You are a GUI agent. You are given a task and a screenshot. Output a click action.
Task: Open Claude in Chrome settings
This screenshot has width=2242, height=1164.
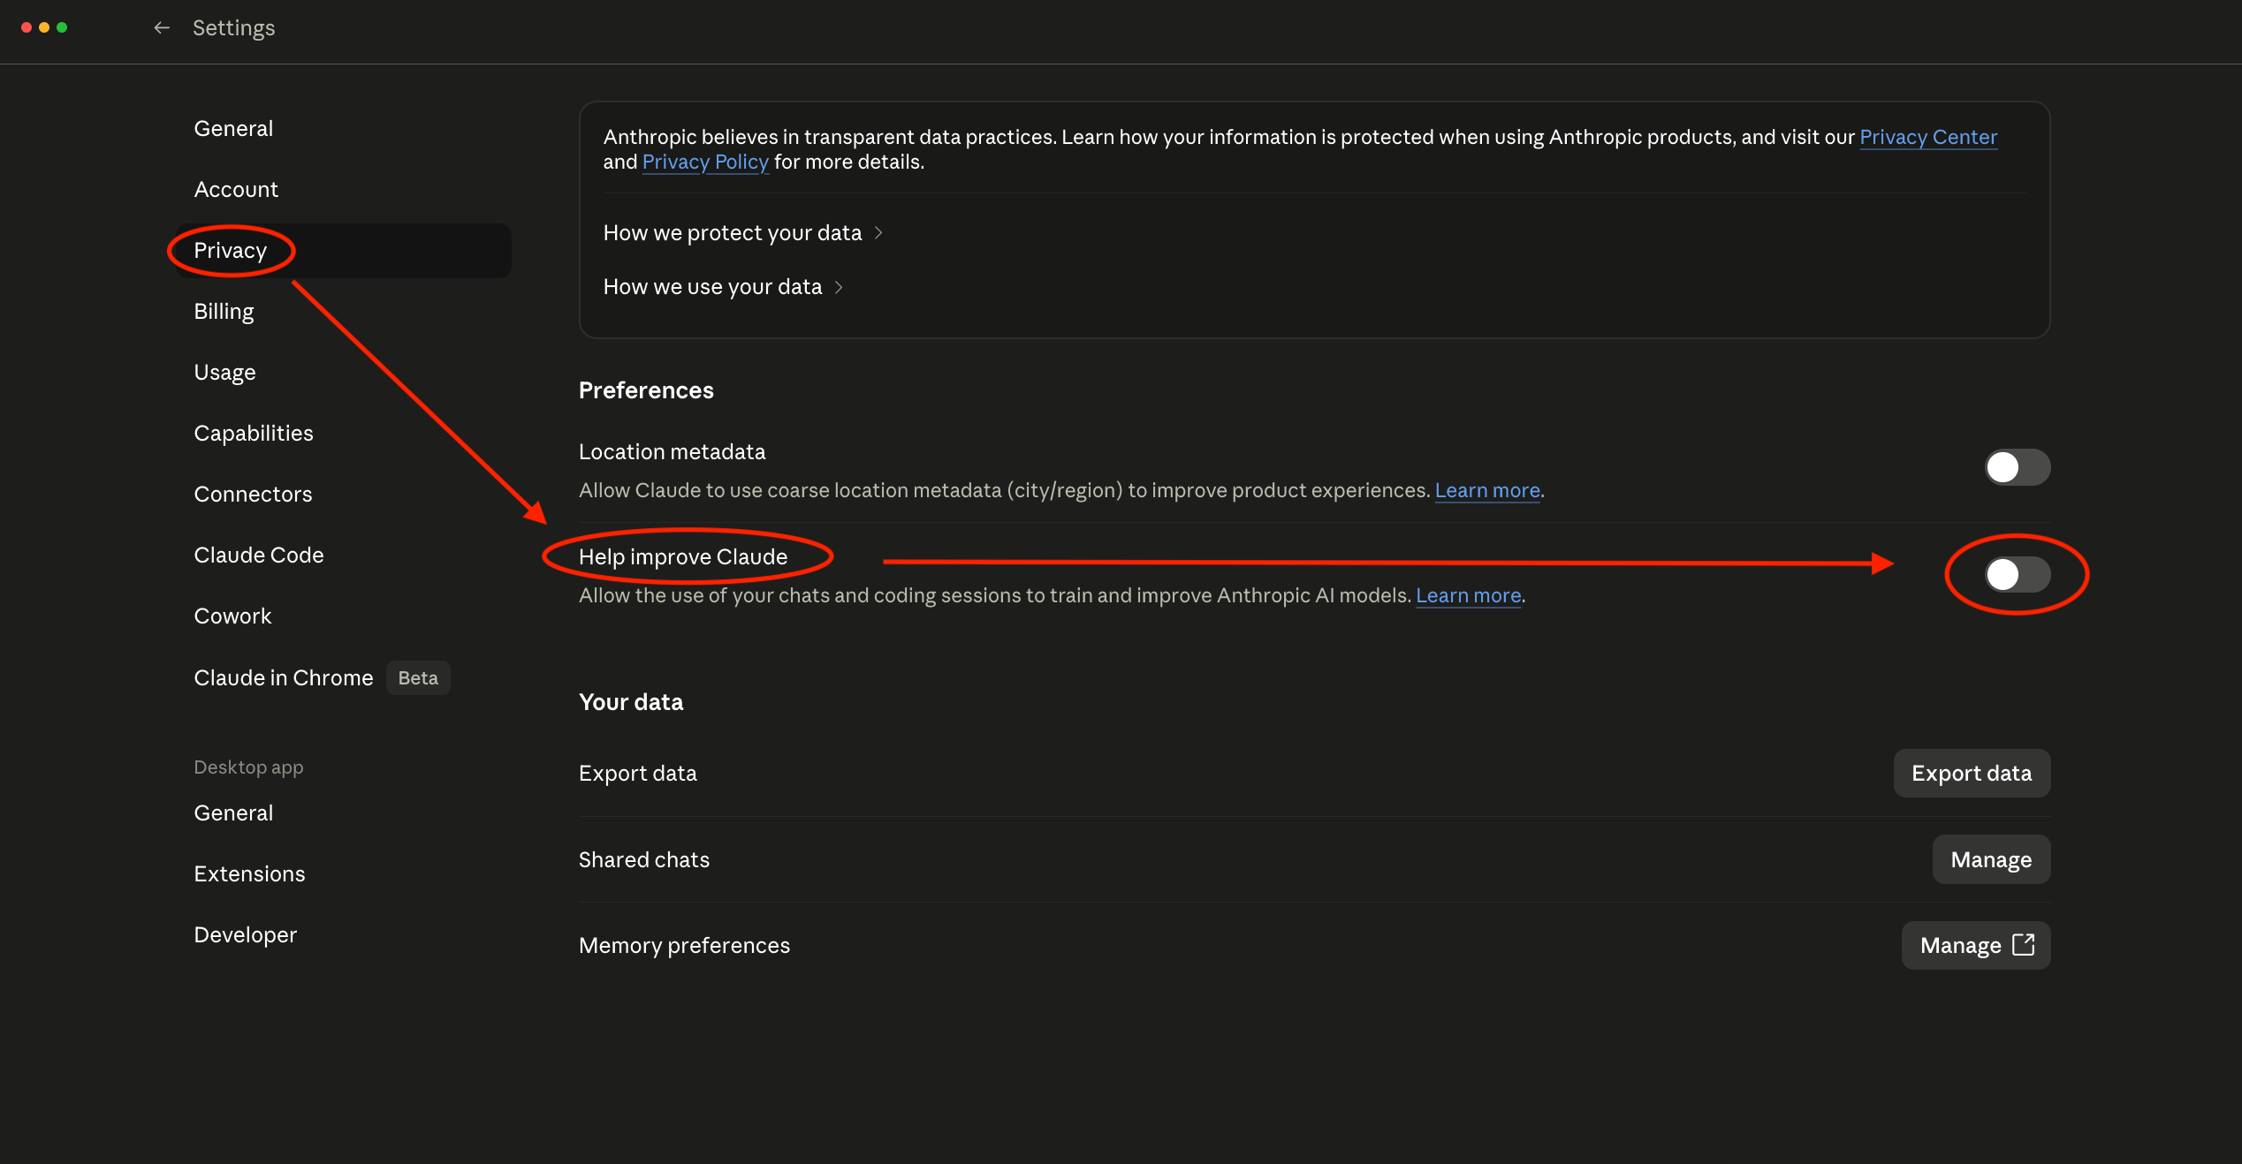tap(284, 678)
